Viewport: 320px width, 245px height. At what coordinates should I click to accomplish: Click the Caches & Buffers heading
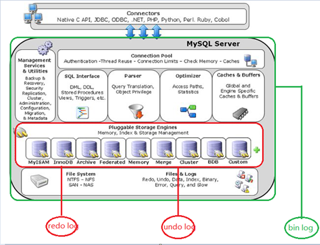tap(239, 75)
